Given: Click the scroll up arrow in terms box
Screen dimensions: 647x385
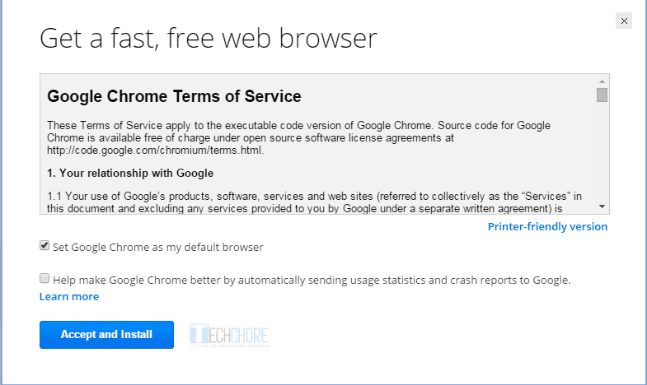Looking at the screenshot, I should pos(602,81).
